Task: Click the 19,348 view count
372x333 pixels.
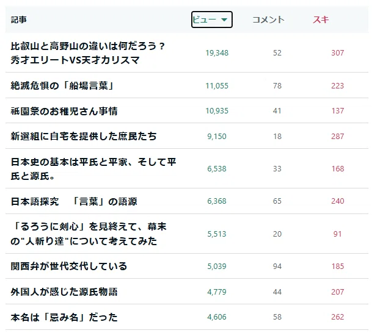Action: pyautogui.click(x=217, y=53)
